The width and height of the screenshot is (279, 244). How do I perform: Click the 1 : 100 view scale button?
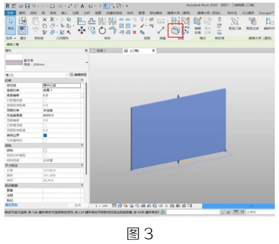coord(102,206)
